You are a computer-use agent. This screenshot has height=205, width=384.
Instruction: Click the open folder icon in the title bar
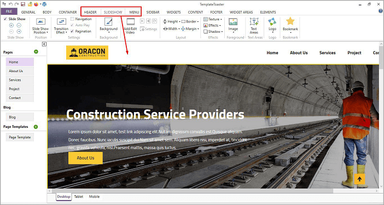(x=30, y=4)
